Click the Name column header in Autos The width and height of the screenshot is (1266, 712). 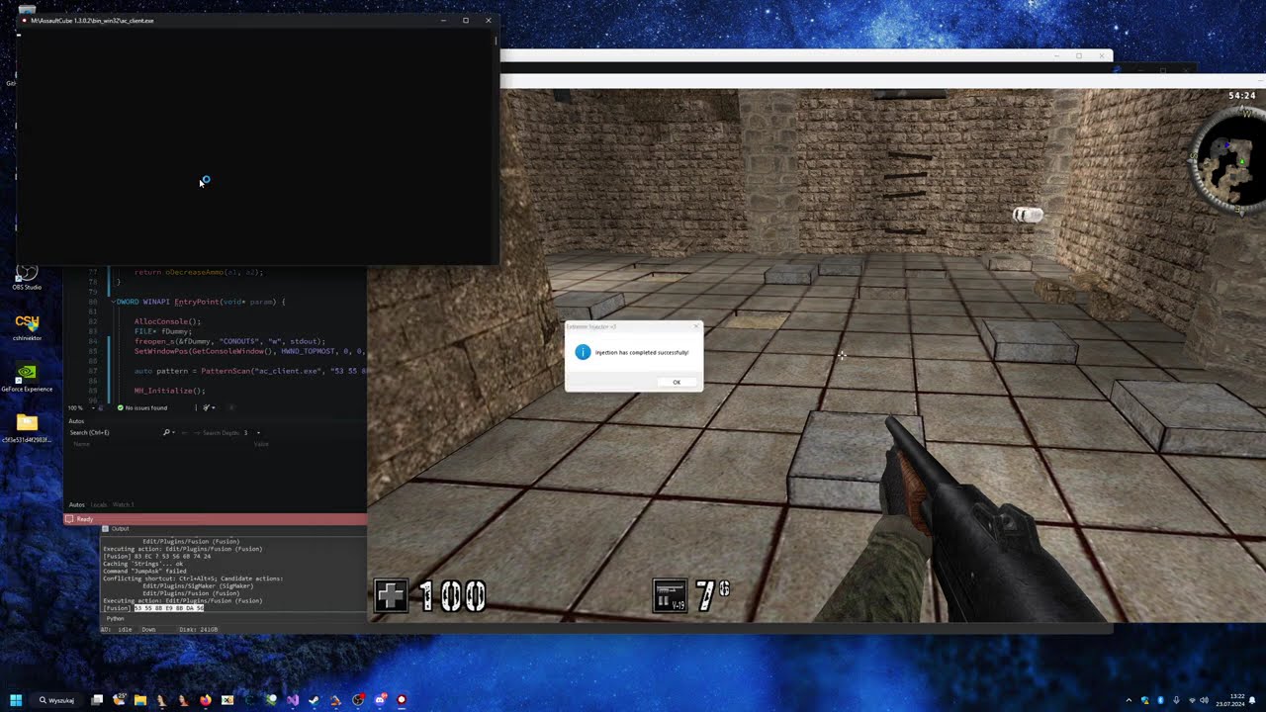[82, 444]
